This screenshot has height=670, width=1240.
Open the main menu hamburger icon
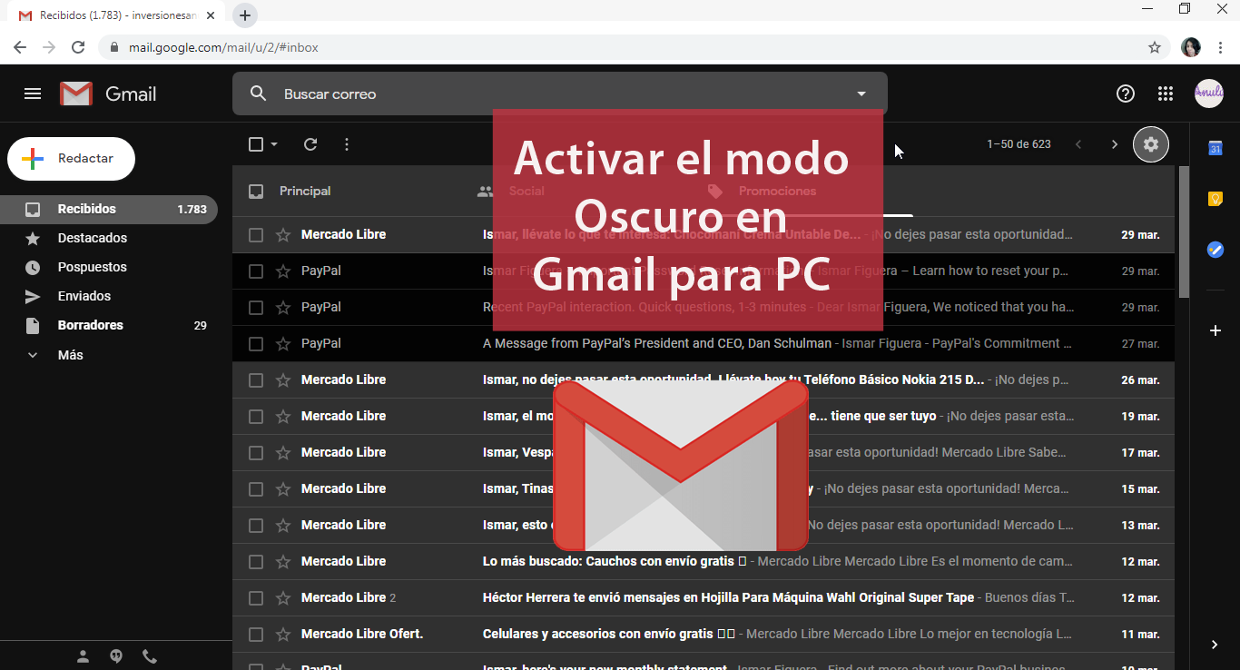pos(33,94)
